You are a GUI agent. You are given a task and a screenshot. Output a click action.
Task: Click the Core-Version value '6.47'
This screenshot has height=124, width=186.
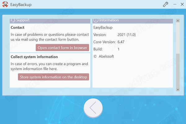(121, 42)
